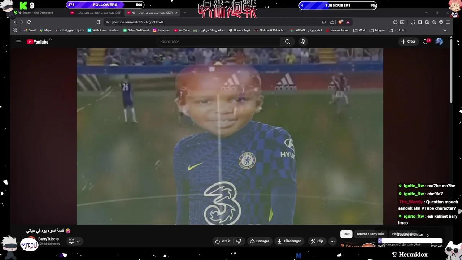The height and width of the screenshot is (260, 462).
Task: Open the WitAnime bookmark
Action: (103, 30)
